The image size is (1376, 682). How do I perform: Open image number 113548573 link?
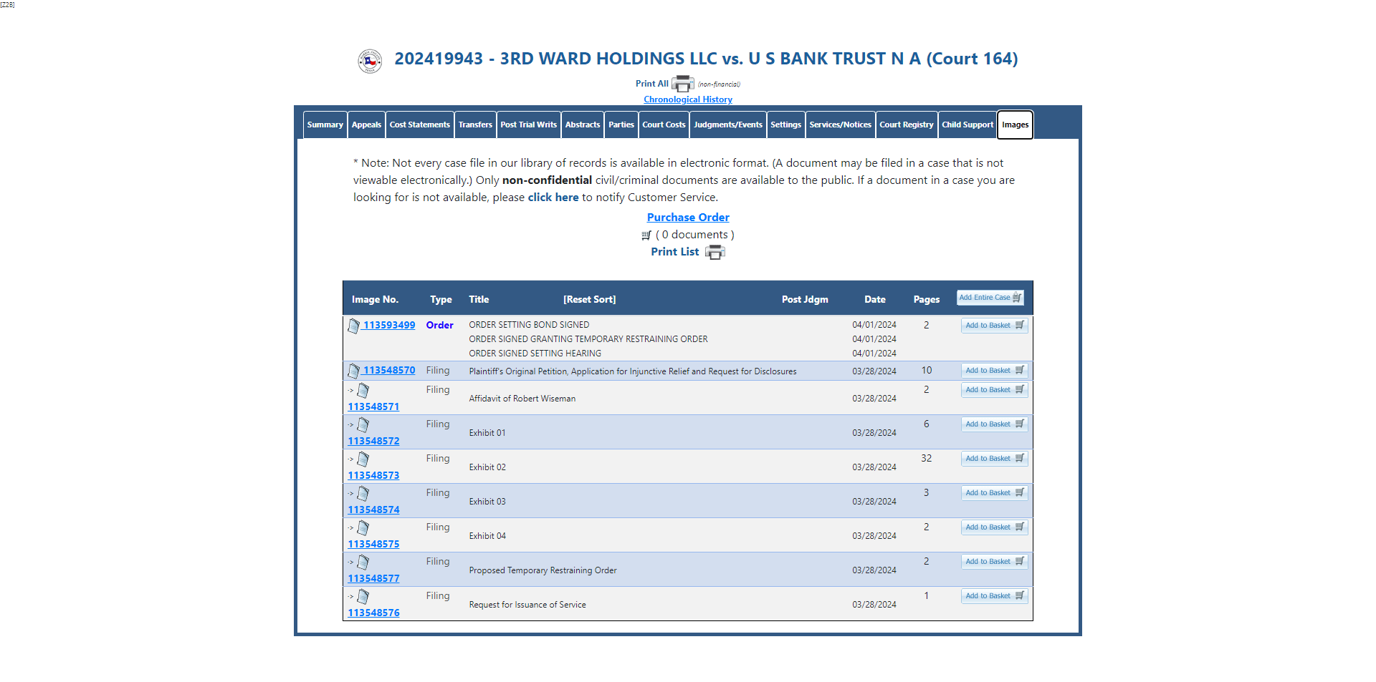pos(373,475)
